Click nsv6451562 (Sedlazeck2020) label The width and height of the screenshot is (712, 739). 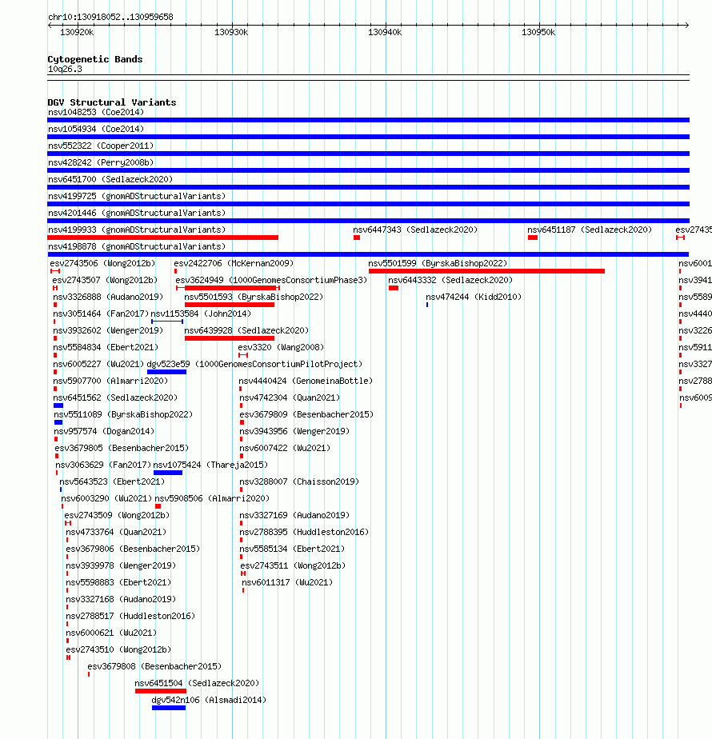115,397
